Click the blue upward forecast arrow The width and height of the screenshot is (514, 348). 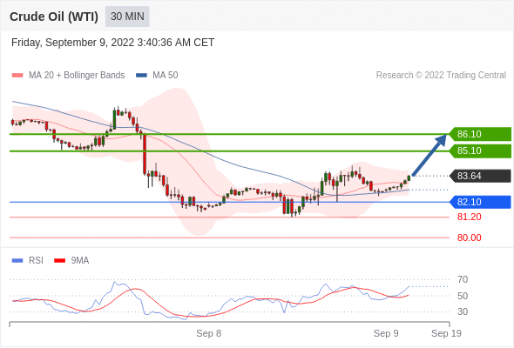[x=429, y=155]
